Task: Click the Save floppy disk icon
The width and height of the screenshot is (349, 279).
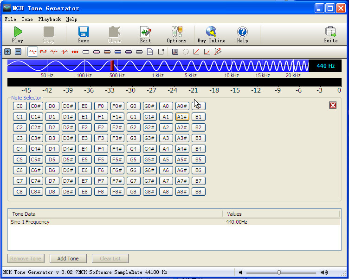Action: click(x=84, y=34)
